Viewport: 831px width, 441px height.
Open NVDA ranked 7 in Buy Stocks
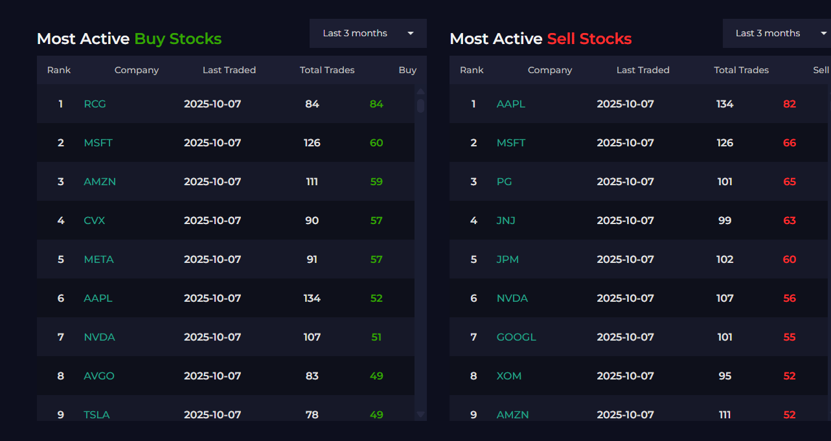point(99,337)
